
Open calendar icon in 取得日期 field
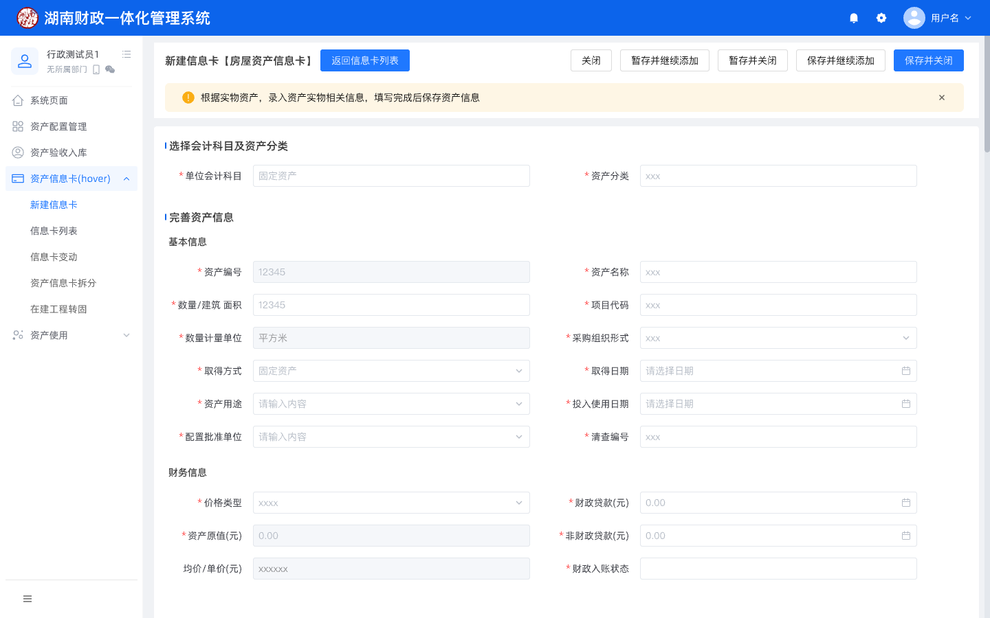(x=905, y=371)
